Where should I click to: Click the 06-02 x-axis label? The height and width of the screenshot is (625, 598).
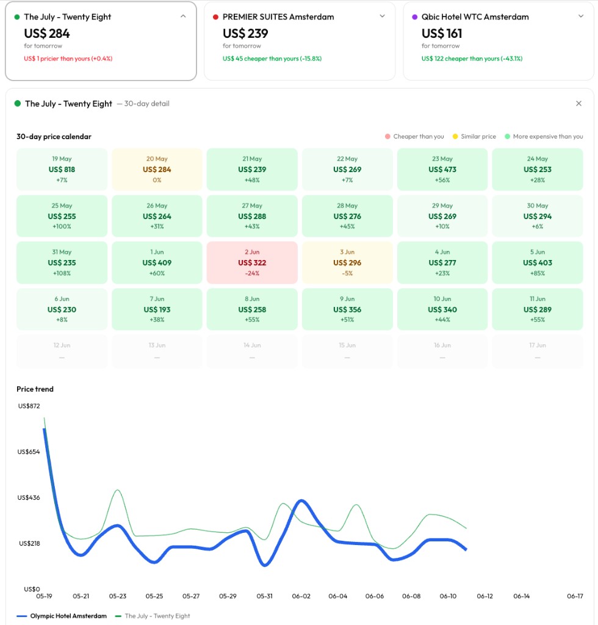(x=301, y=596)
